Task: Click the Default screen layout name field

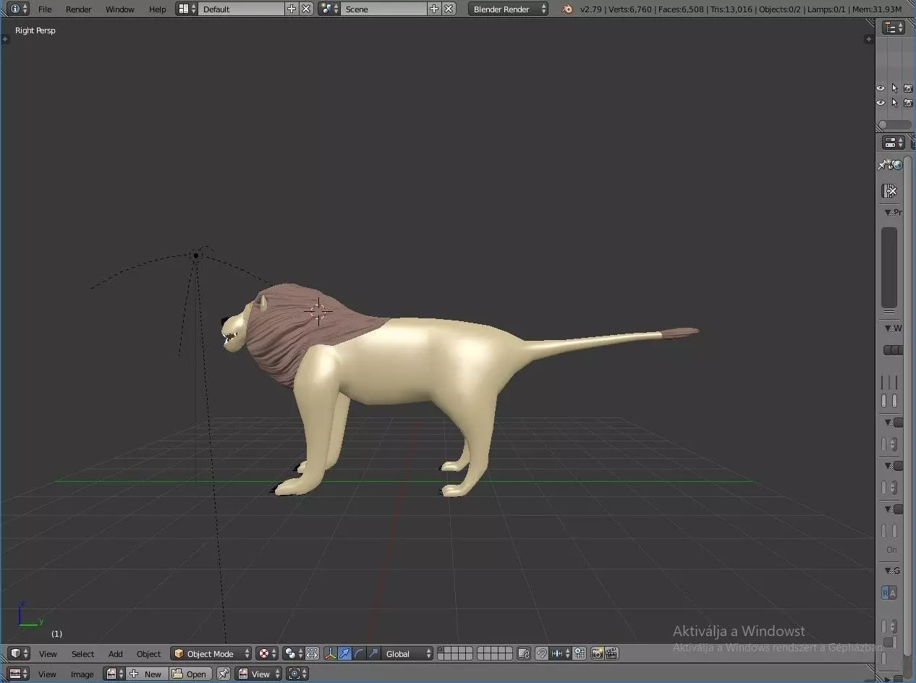Action: pos(241,9)
